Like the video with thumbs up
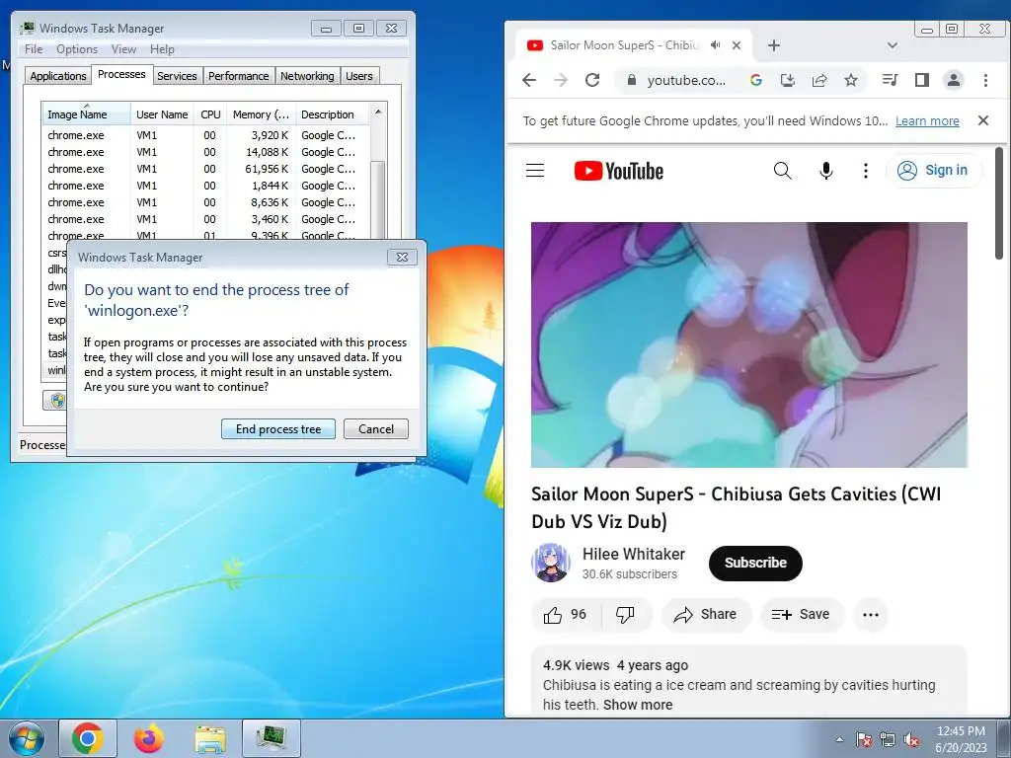Viewport: 1011px width, 758px height. (565, 615)
